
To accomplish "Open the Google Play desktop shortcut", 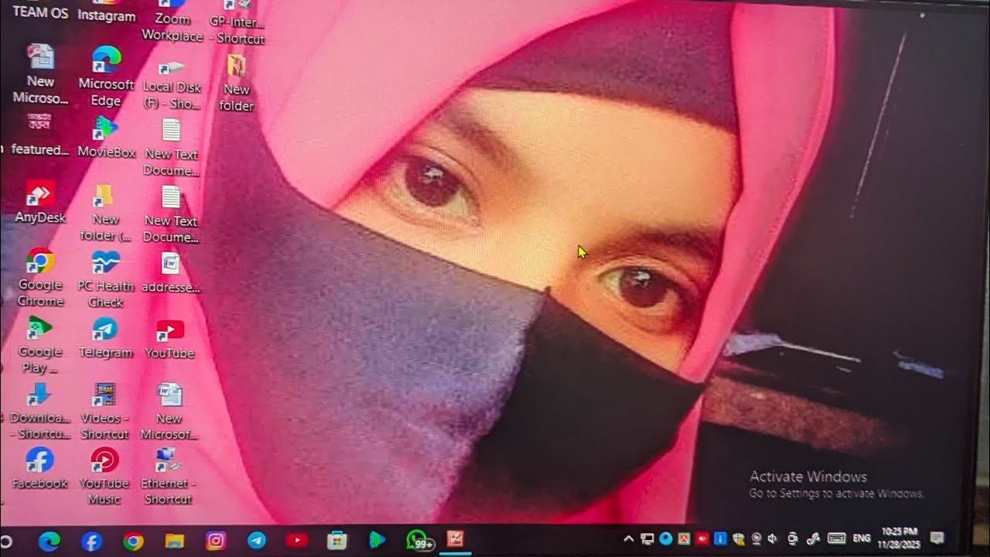I will tap(39, 330).
